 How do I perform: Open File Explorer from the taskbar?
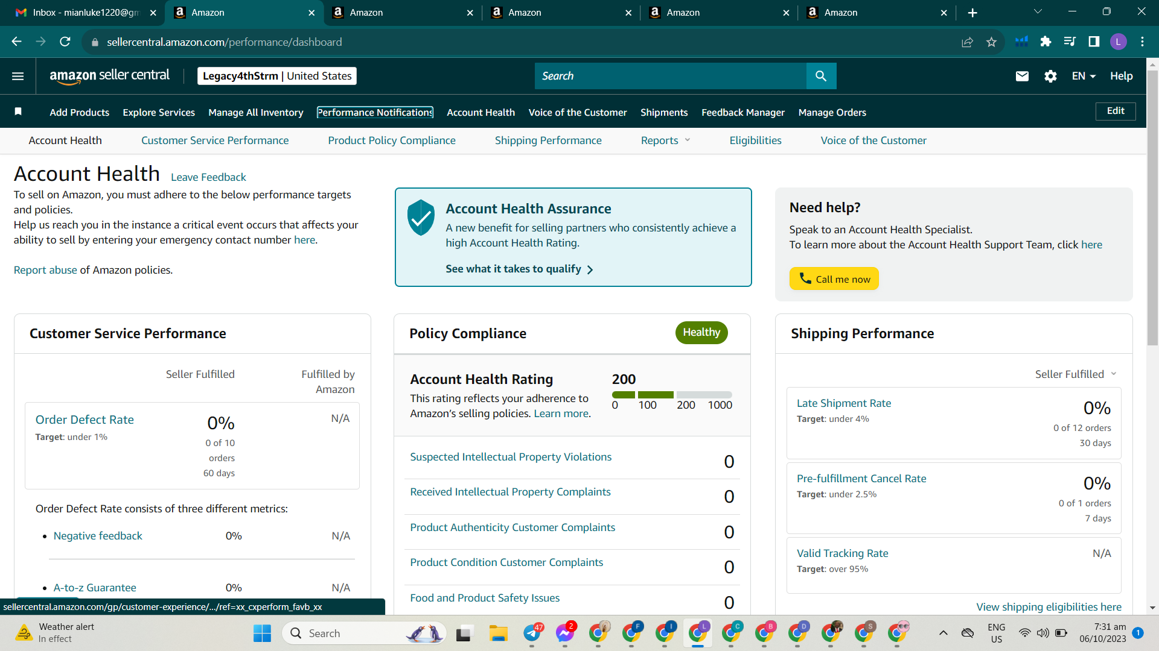[499, 633]
